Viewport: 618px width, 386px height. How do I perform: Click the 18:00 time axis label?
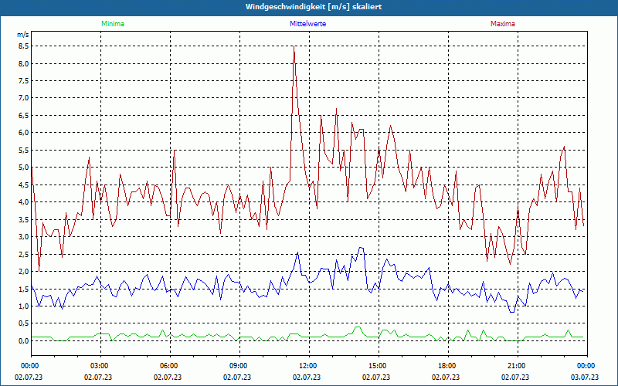(x=447, y=366)
